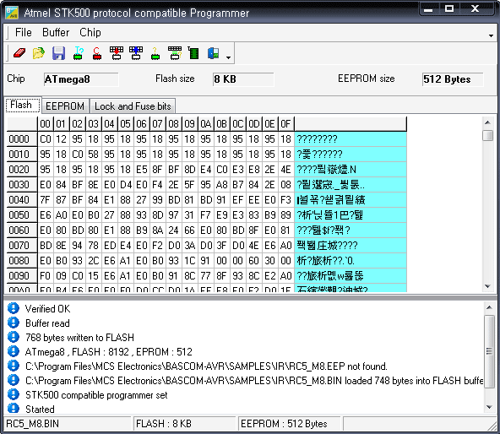The width and height of the screenshot is (500, 434).
Task: Select the RC5_M8.BIN loaded 748 bytes entry
Action: [254, 381]
